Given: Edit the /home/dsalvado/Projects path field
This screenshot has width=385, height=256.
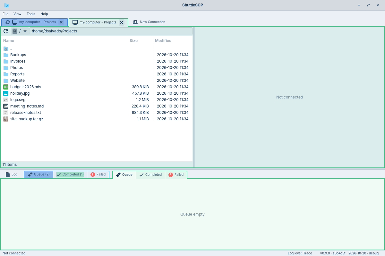Looking at the screenshot, I should point(111,31).
